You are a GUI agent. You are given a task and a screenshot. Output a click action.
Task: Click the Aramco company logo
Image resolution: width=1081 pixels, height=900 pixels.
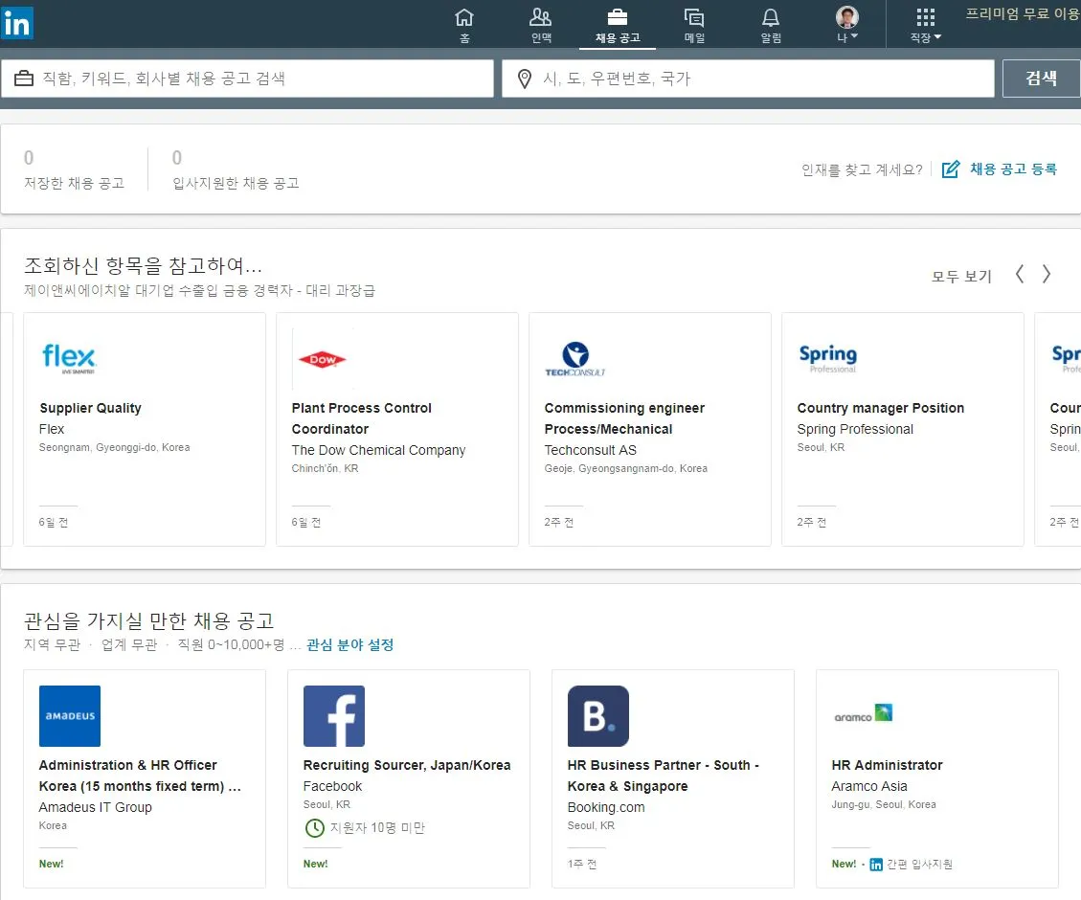(x=863, y=713)
